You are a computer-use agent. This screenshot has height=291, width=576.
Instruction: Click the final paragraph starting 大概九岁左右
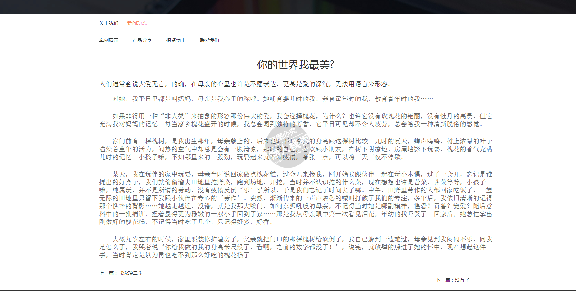click(x=295, y=247)
